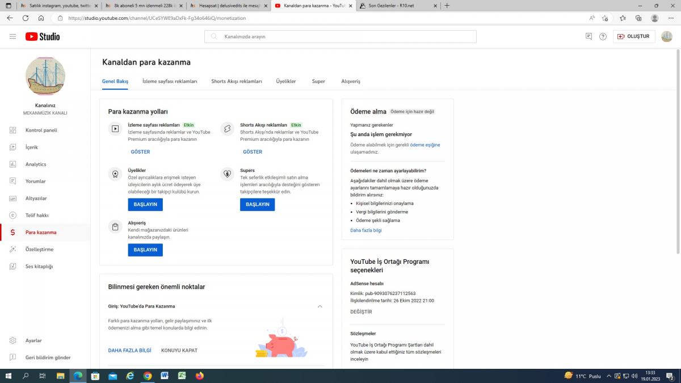Open the Daha fazla bilgi link
The image size is (681, 383).
point(366,230)
